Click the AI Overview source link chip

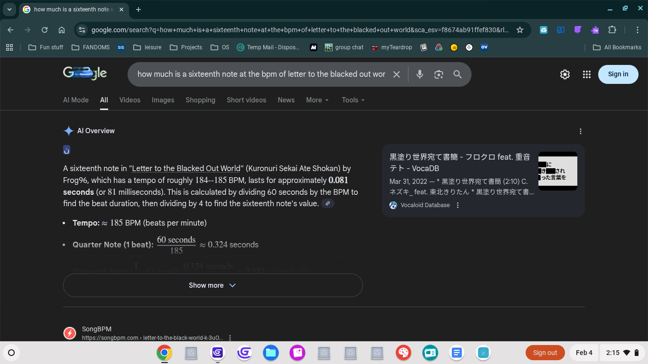click(327, 203)
